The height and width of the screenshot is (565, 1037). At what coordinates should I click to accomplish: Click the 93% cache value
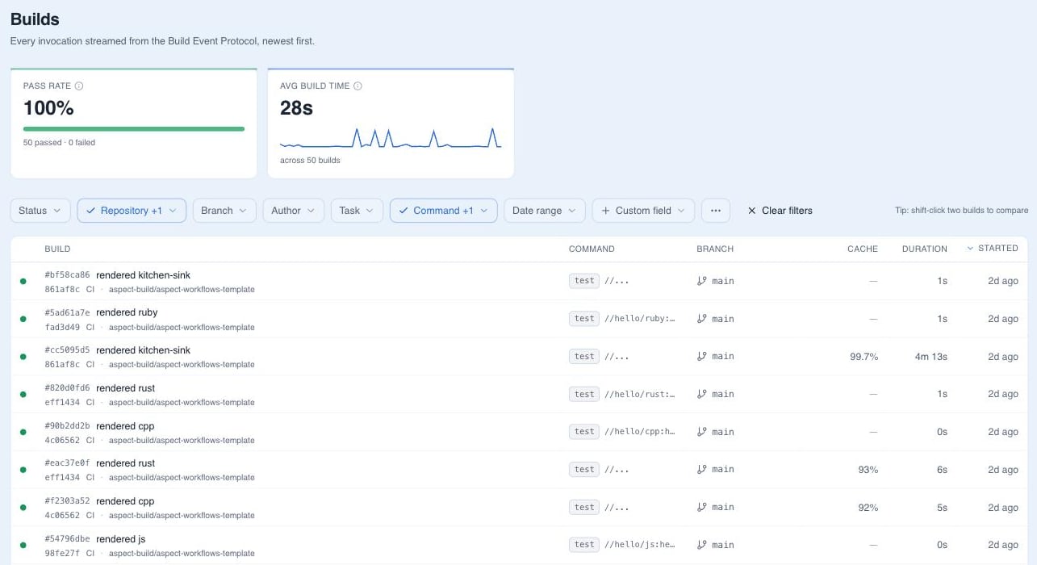(868, 470)
